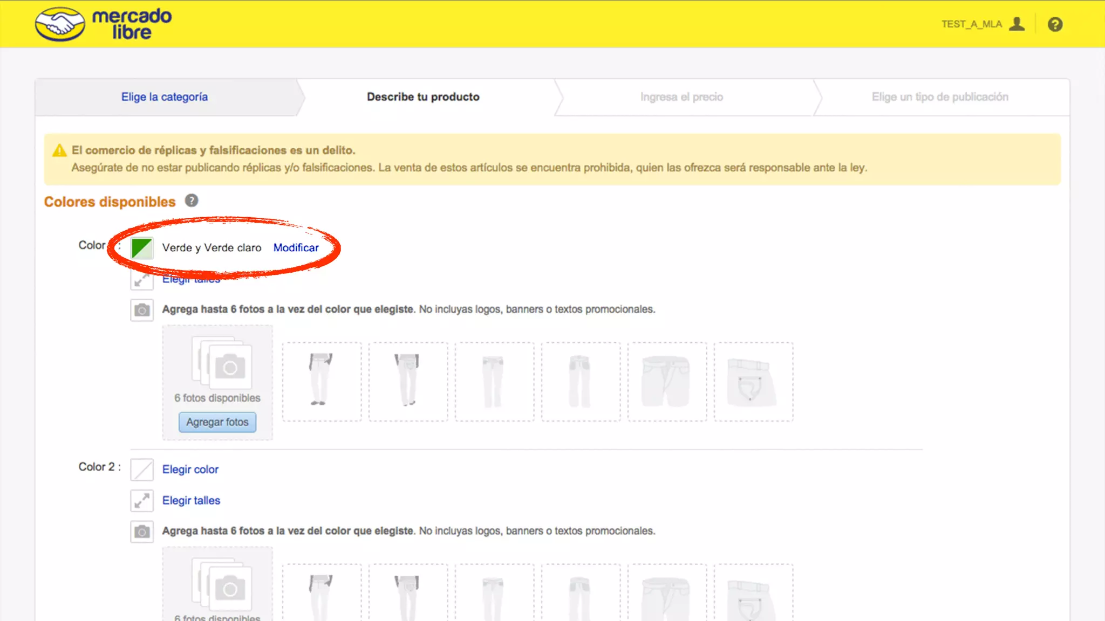Click the resize arrows icon for Color 2 sizes

142,501
